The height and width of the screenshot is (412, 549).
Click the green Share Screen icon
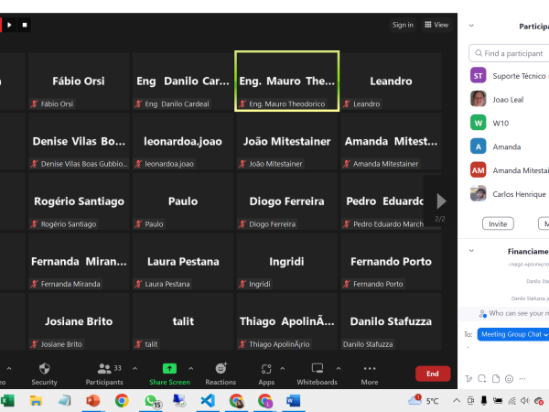click(169, 369)
